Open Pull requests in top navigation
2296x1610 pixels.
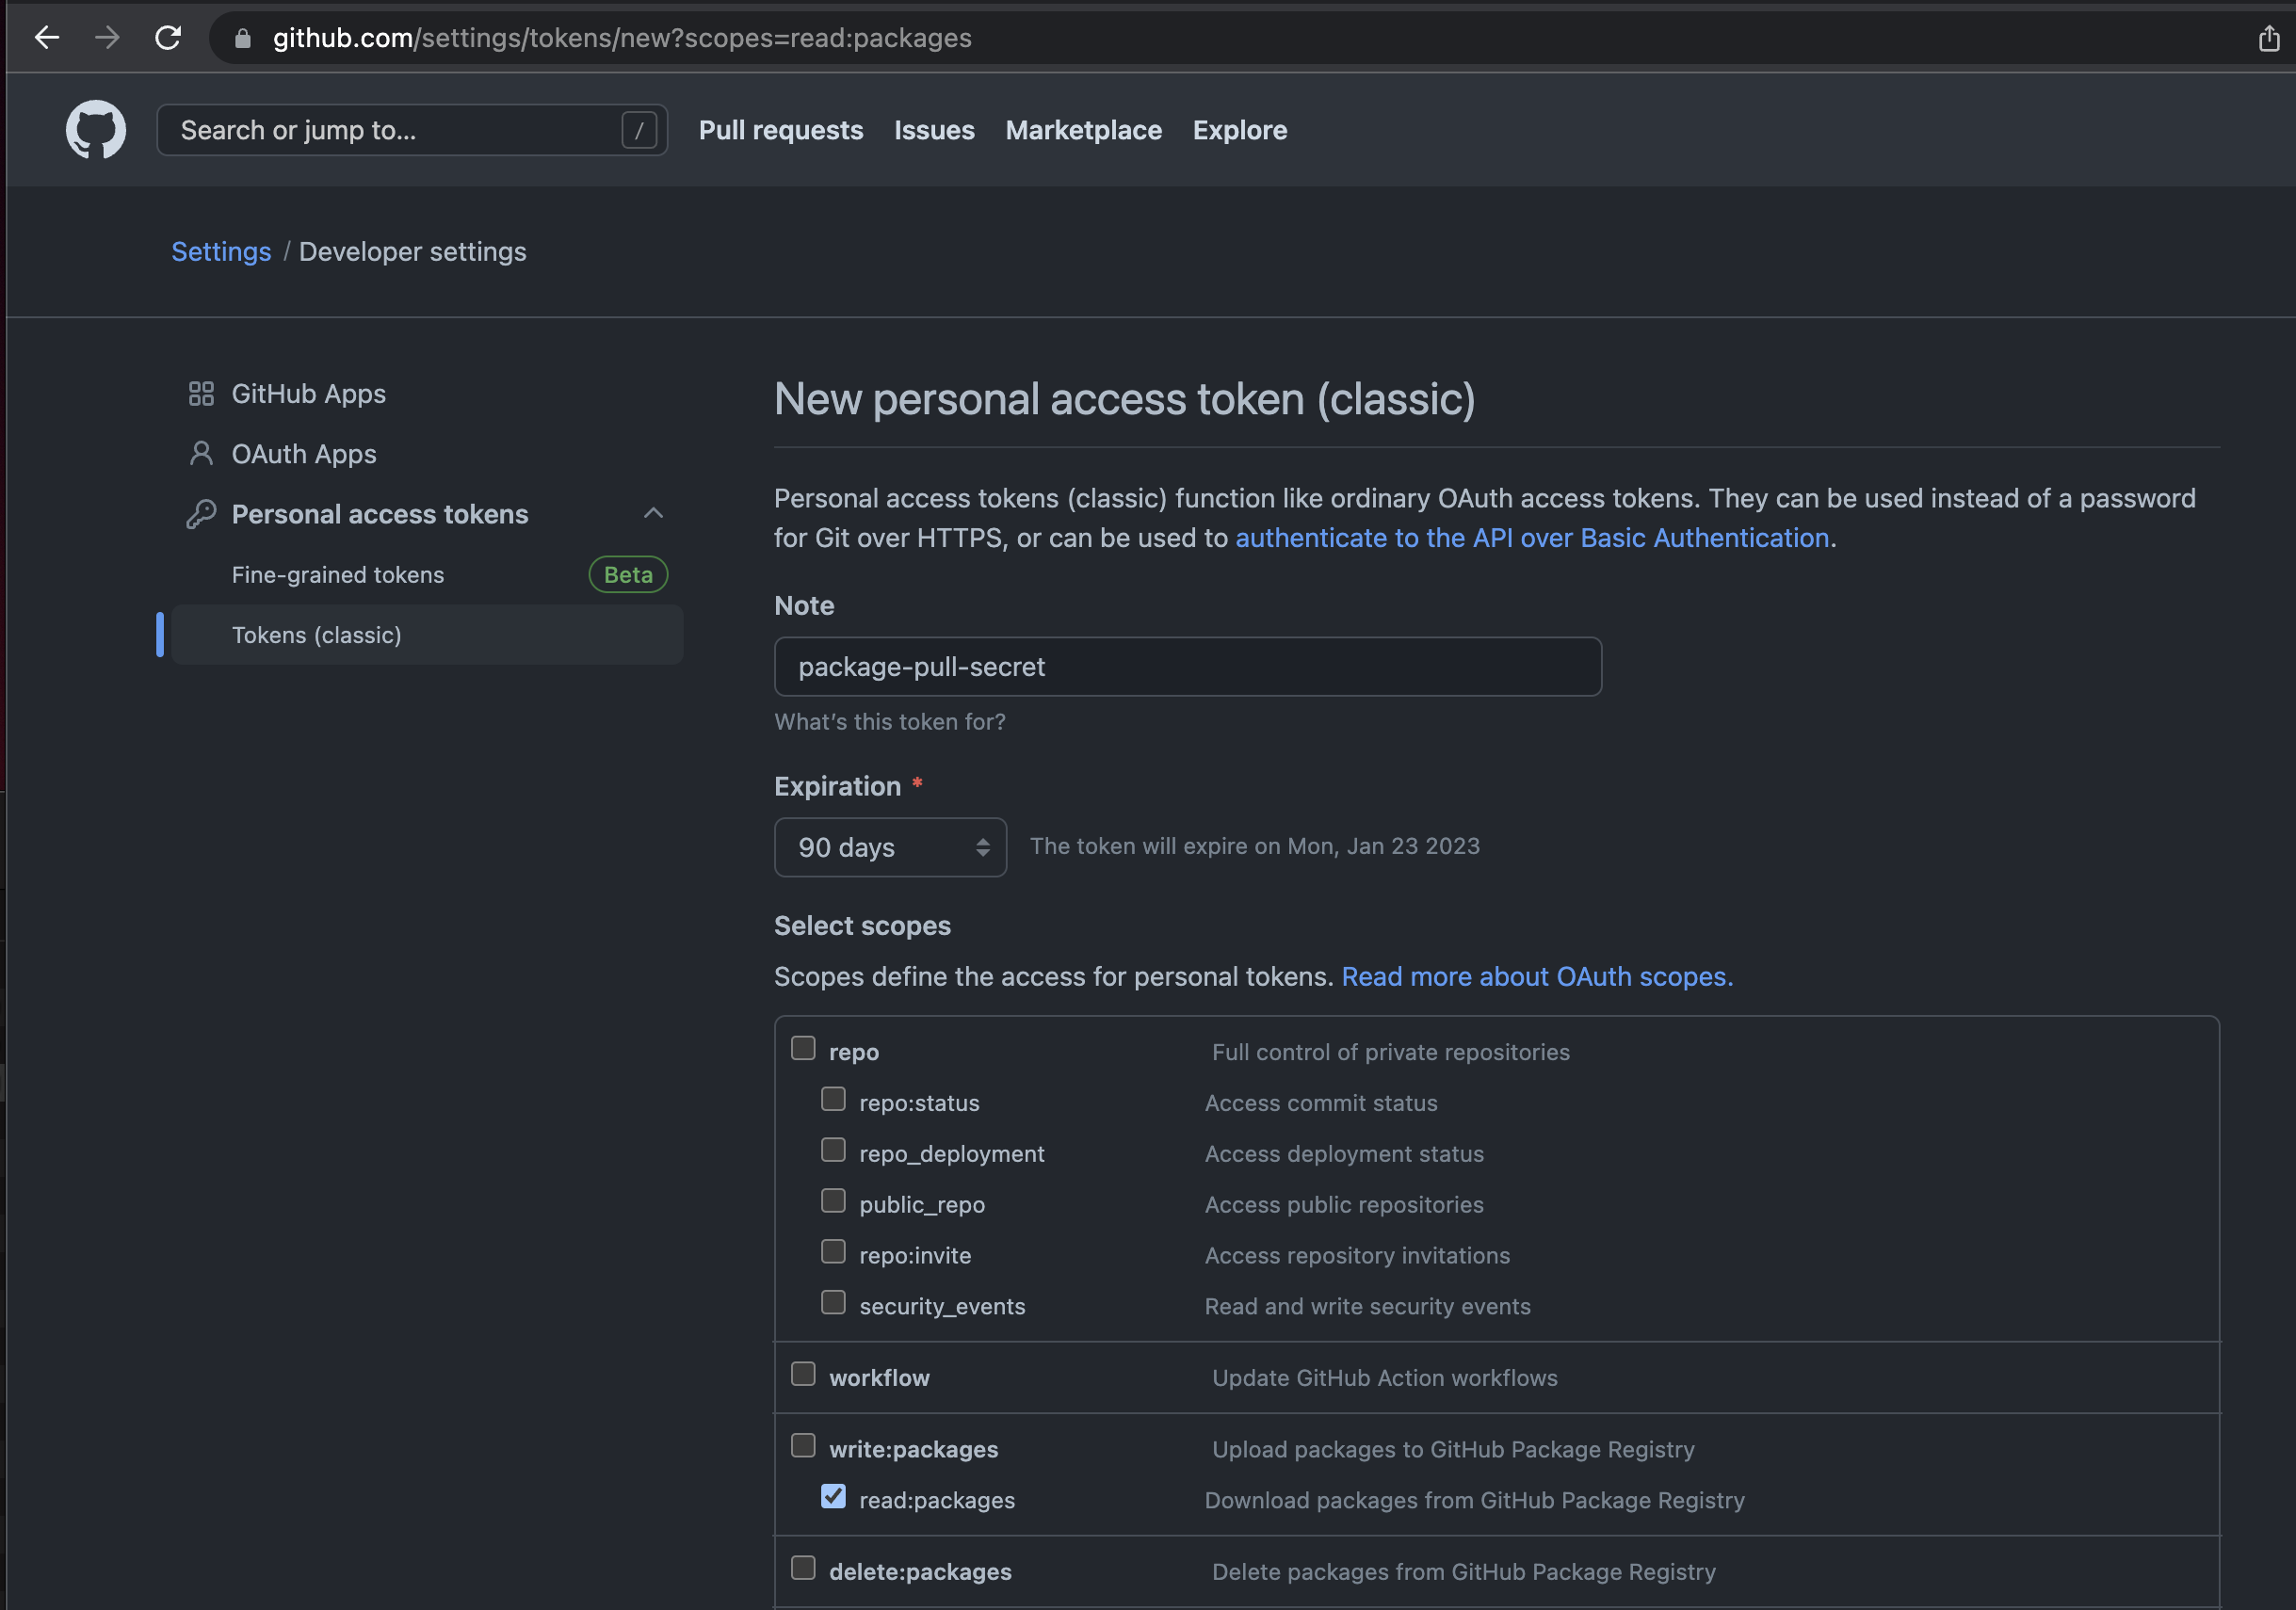pyautogui.click(x=780, y=130)
